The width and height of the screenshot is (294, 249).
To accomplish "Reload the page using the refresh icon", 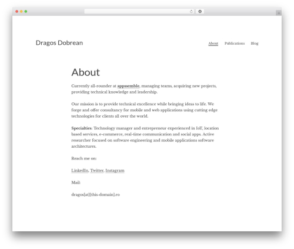I will tap(191, 11).
